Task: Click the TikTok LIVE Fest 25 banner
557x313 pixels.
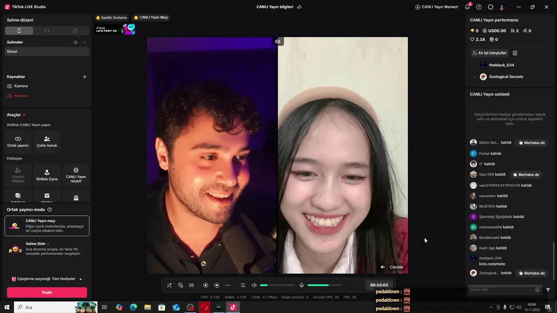Action: (x=115, y=30)
